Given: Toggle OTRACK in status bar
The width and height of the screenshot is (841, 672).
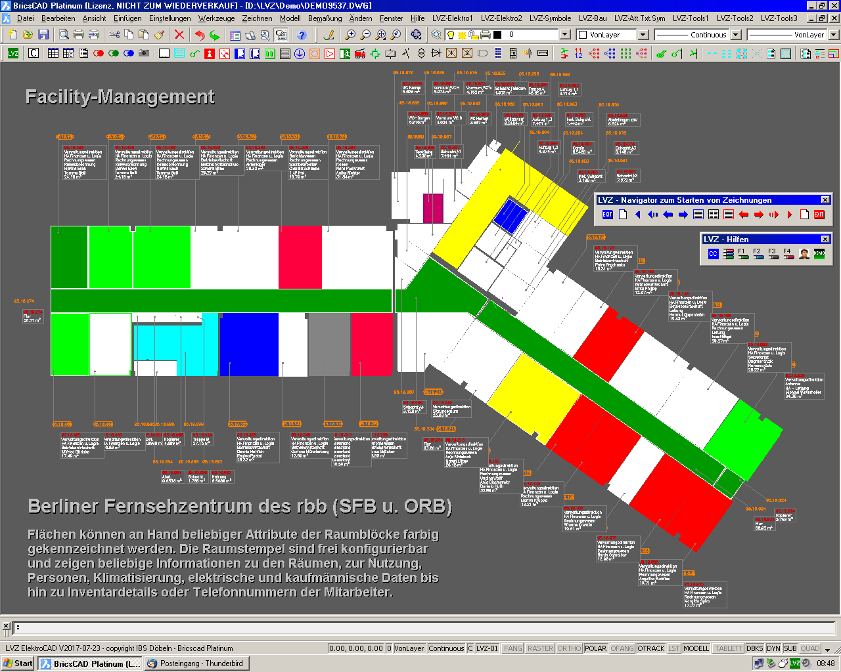Looking at the screenshot, I should 651,648.
